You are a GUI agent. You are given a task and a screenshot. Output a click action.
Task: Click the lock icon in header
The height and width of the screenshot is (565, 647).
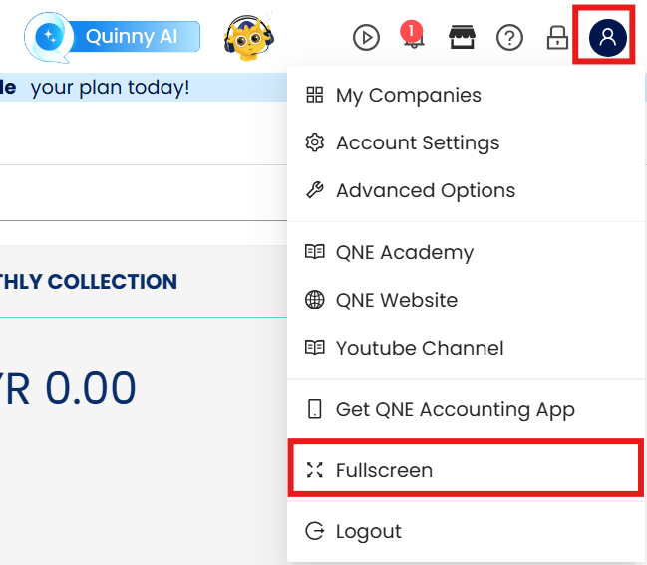[556, 38]
